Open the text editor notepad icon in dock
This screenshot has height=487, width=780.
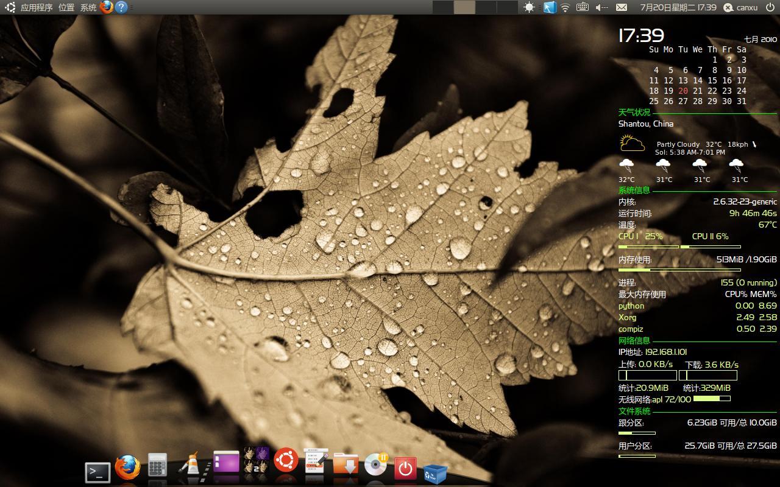[x=316, y=461]
